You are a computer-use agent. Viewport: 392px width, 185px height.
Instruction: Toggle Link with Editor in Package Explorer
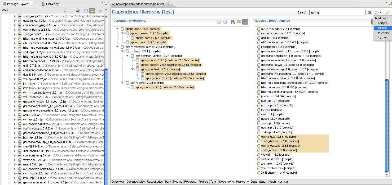point(92,11)
